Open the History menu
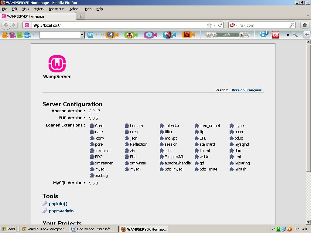The image size is (311, 233). pyautogui.click(x=39, y=9)
